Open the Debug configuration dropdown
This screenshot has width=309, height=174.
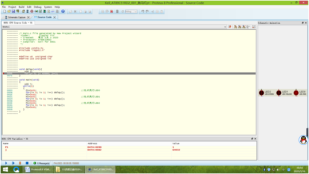pos(136,12)
